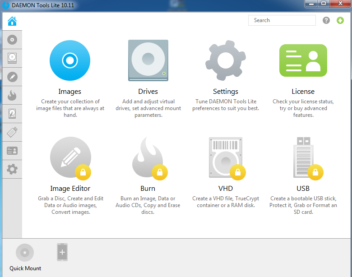Close the DAEMON Tools Lite window
Screen dimensions: 352x277
340,4
